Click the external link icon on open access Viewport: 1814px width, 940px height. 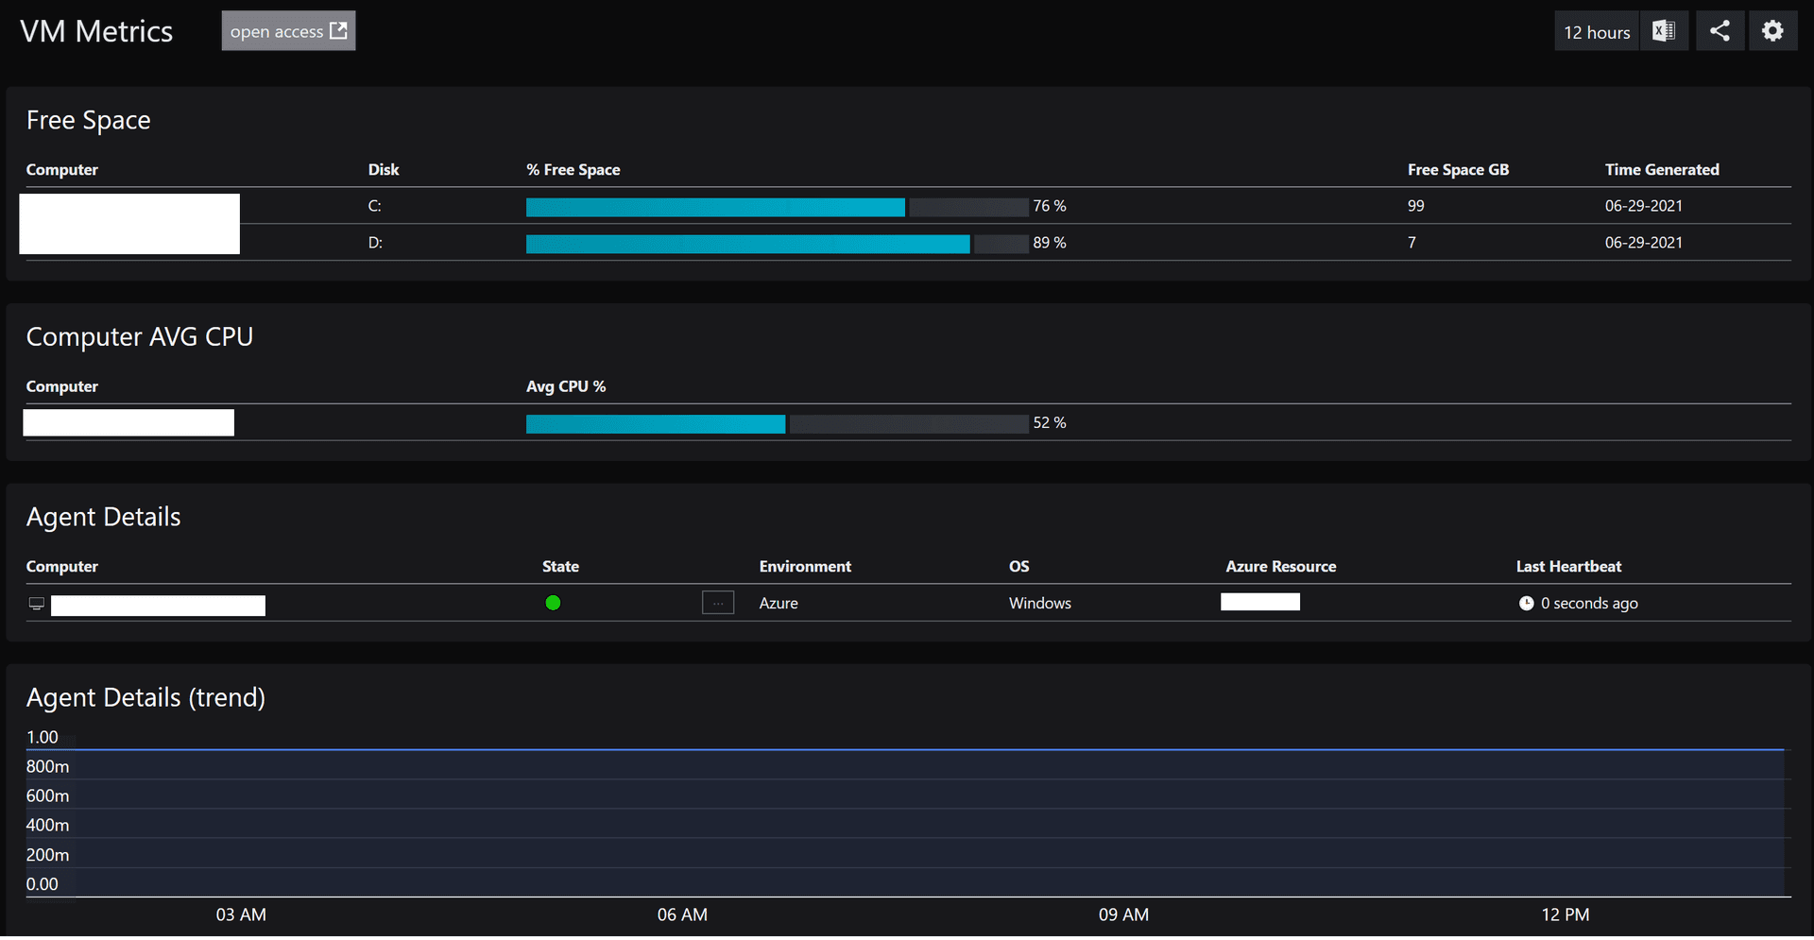(337, 29)
